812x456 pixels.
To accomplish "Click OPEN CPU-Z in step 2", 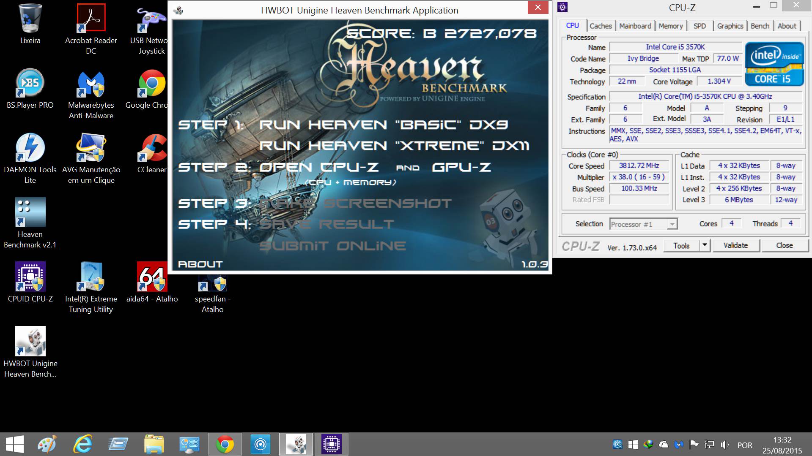I will tap(319, 167).
